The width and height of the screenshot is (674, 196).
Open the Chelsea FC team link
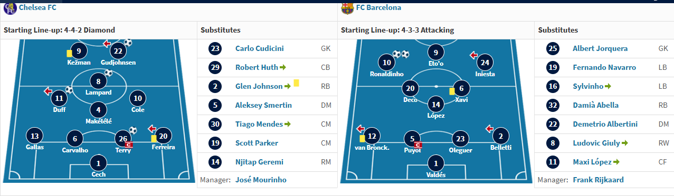[37, 7]
